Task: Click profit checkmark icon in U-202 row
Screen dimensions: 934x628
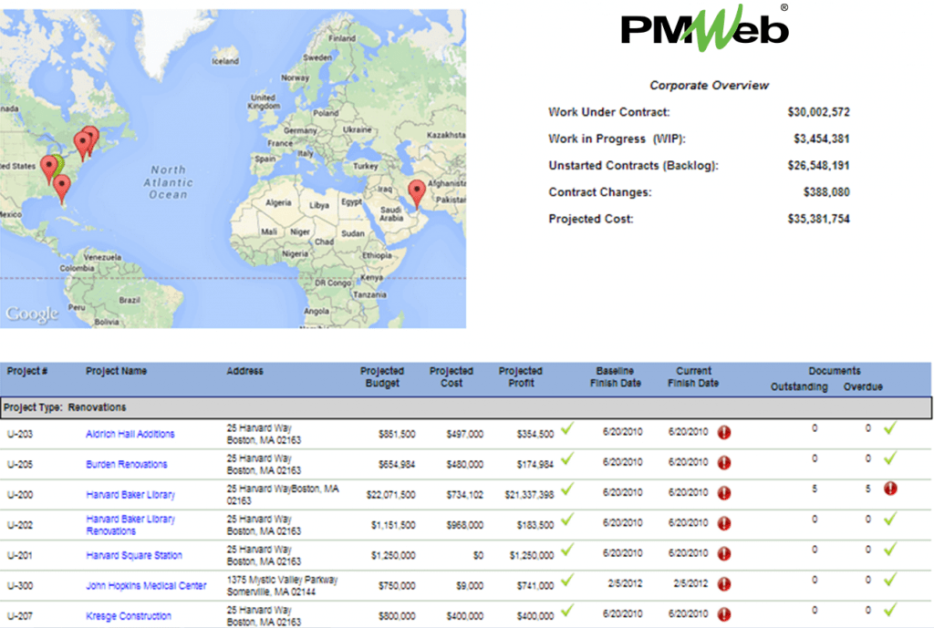Action: 567,519
